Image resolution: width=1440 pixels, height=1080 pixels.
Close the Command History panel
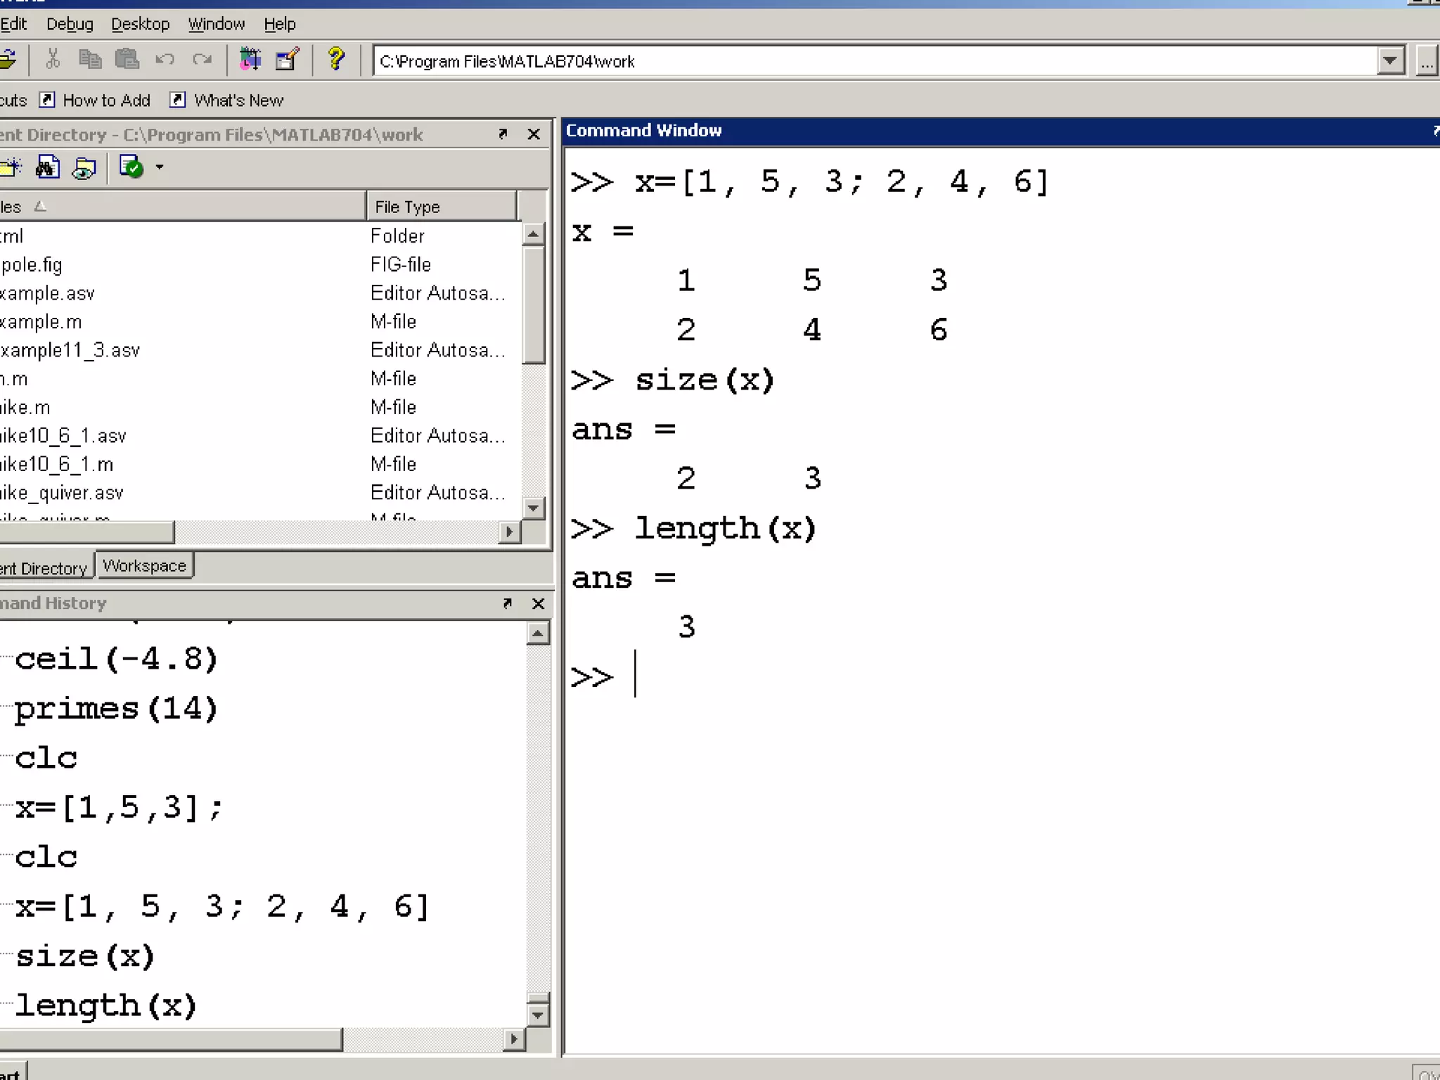click(538, 603)
